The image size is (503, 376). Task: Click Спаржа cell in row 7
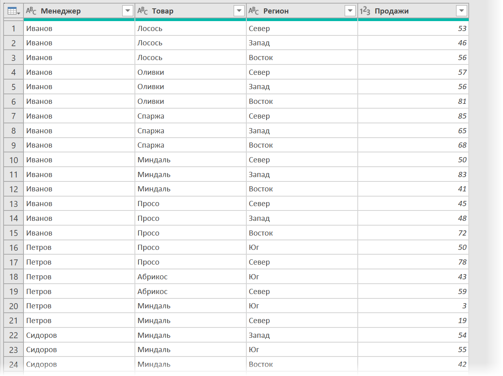click(x=191, y=116)
